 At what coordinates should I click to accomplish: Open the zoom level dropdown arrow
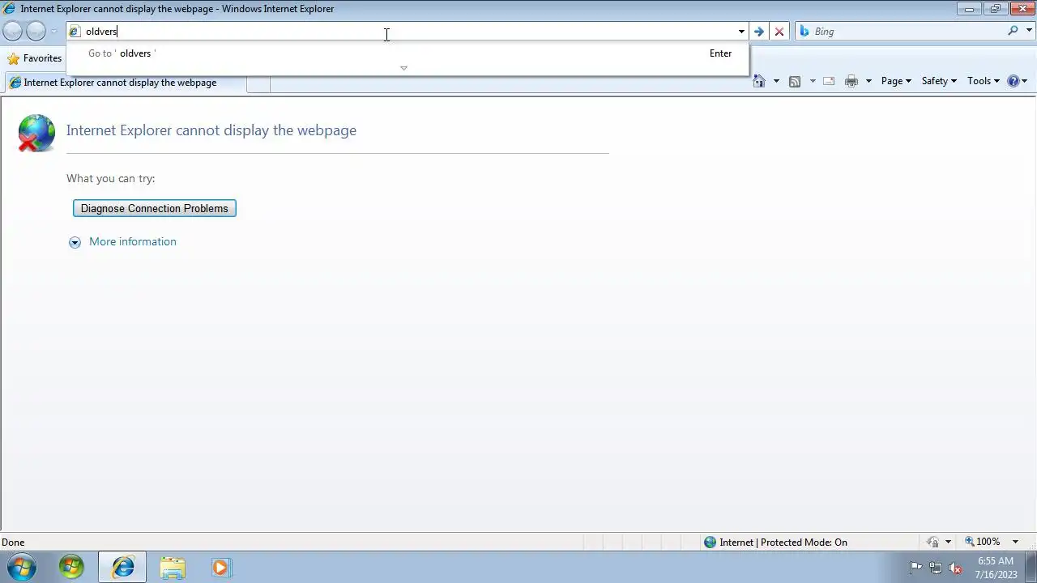click(x=1015, y=542)
